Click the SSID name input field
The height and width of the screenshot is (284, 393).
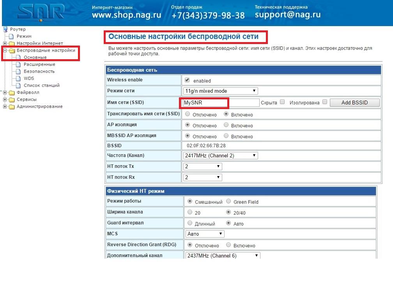[221, 102]
